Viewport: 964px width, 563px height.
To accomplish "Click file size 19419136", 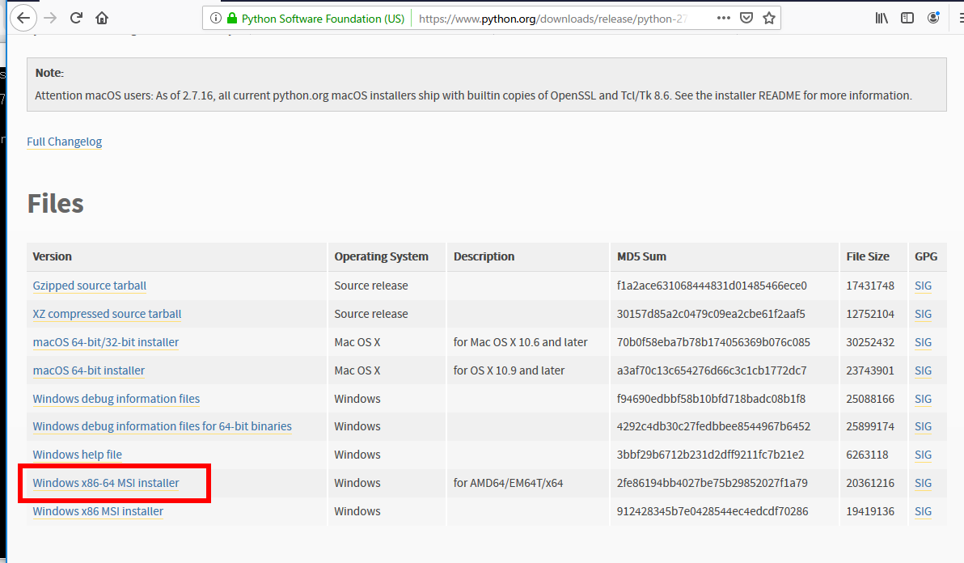I will [x=870, y=510].
